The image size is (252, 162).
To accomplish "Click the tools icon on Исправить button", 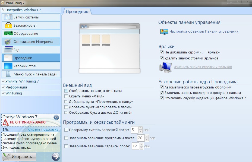I will (7, 157).
